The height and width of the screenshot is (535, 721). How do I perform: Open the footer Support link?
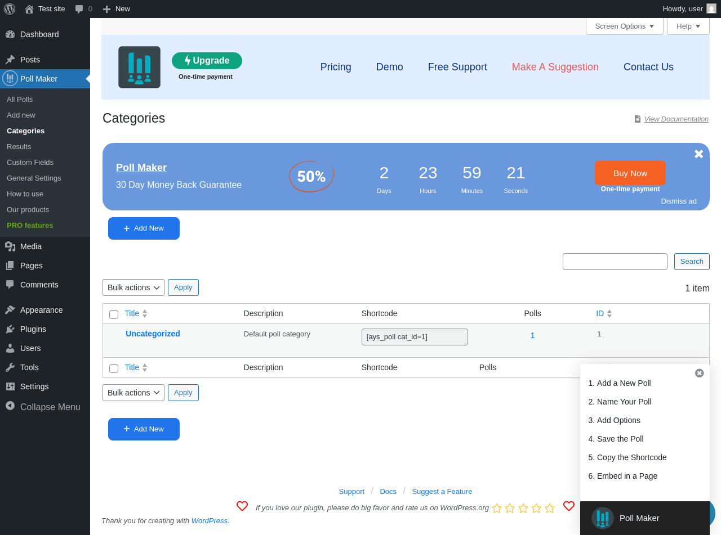351,492
